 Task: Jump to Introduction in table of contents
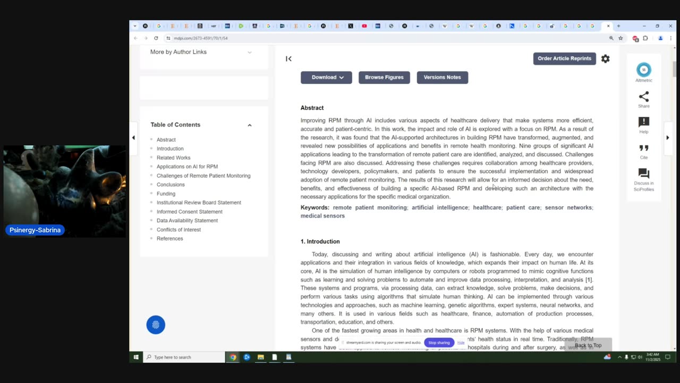tap(170, 149)
